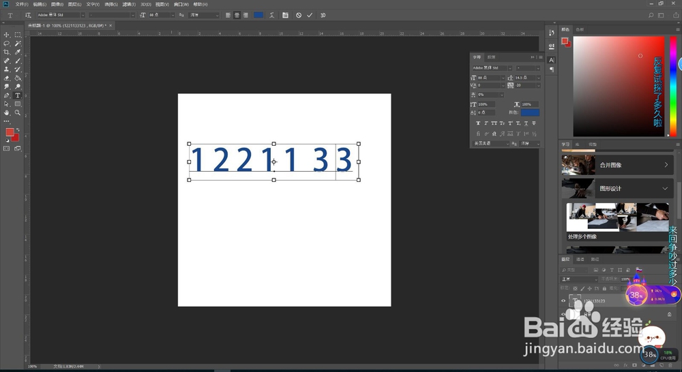This screenshot has height=372, width=682.
Task: Select the Crop tool
Action: pos(7,52)
